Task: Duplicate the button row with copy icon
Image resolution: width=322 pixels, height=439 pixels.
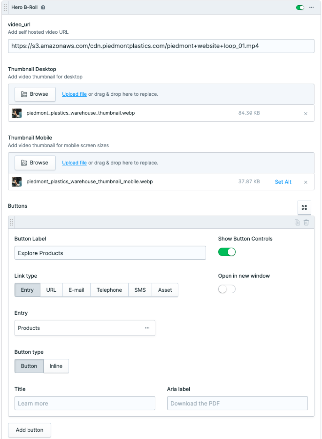Action: point(297,222)
